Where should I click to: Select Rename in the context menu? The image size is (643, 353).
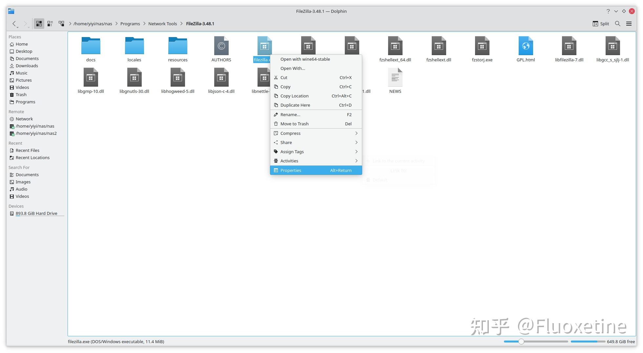point(290,114)
